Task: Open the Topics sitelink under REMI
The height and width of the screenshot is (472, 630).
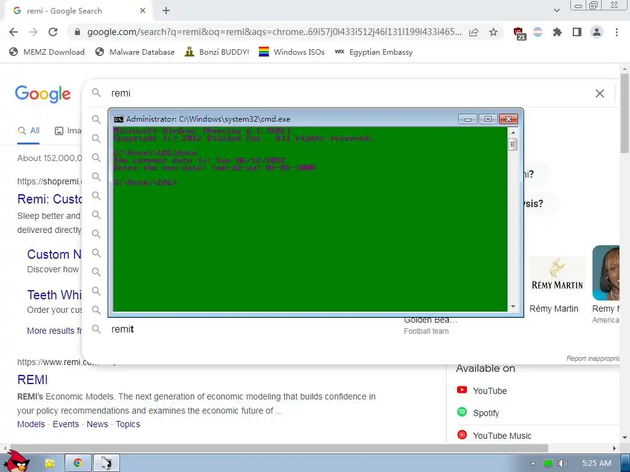Action: click(128, 424)
